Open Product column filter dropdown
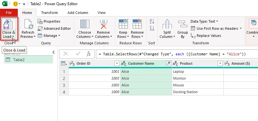The height and width of the screenshot is (121, 258). [220, 63]
